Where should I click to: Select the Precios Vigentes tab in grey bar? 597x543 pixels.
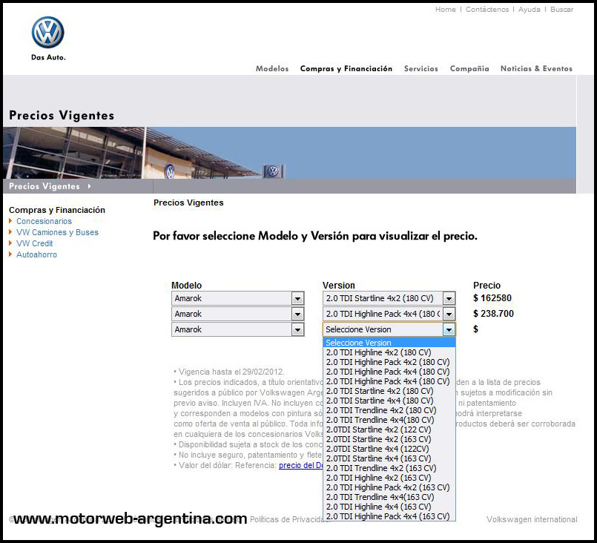pyautogui.click(x=44, y=186)
